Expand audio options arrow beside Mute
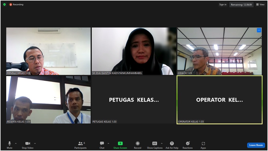This screenshot has height=151, width=268. tap(16, 143)
